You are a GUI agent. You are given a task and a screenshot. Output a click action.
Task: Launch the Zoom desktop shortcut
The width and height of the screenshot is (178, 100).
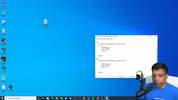tap(4, 22)
